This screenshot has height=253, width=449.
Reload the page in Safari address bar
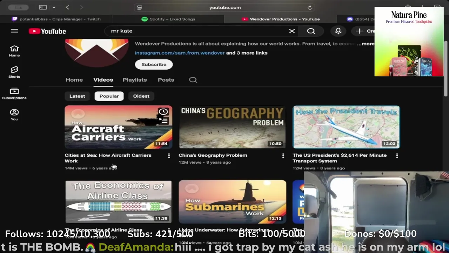(310, 7)
